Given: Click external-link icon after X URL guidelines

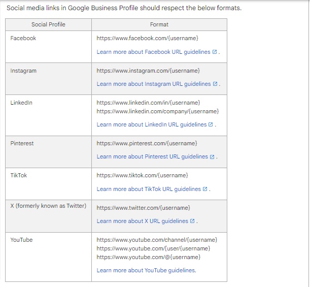Looking at the screenshot, I should [x=192, y=221].
